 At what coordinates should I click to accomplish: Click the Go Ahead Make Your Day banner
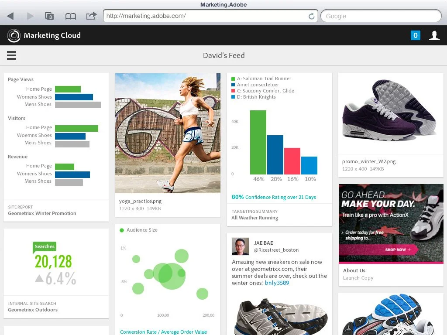pyautogui.click(x=391, y=224)
